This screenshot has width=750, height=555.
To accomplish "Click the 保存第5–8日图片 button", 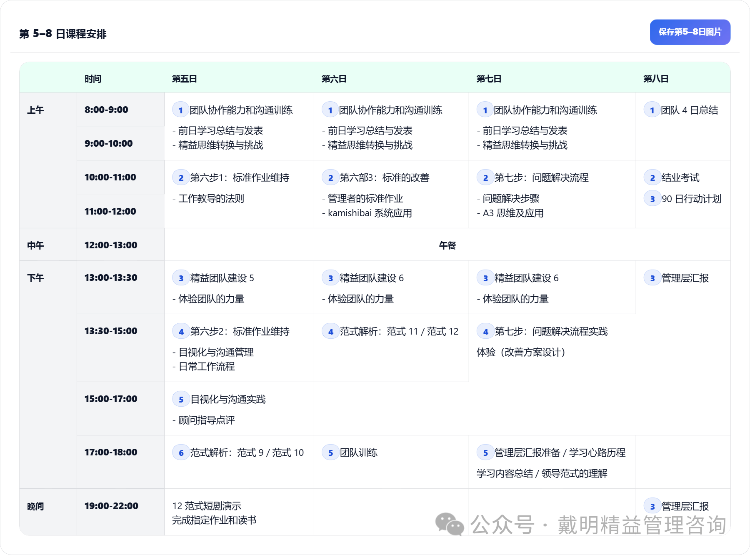I will (x=690, y=32).
